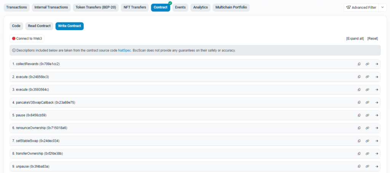This screenshot has width=390, height=173.
Task: Open the NatSpec link
Action: (x=124, y=50)
